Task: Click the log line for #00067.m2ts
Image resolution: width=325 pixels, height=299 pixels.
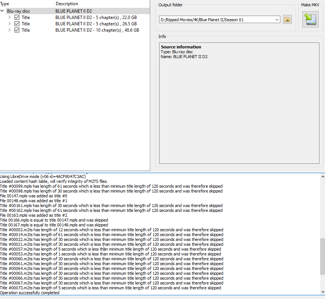Action: click(x=112, y=283)
